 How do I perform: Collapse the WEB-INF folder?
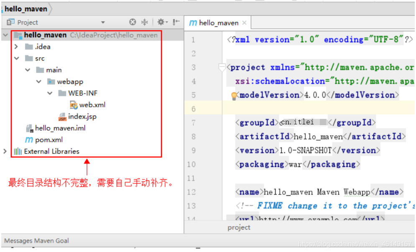50,93
